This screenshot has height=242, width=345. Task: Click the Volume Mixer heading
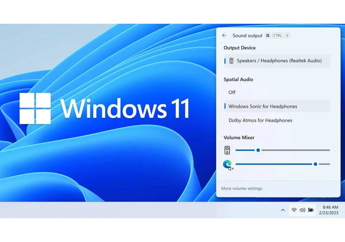point(239,137)
